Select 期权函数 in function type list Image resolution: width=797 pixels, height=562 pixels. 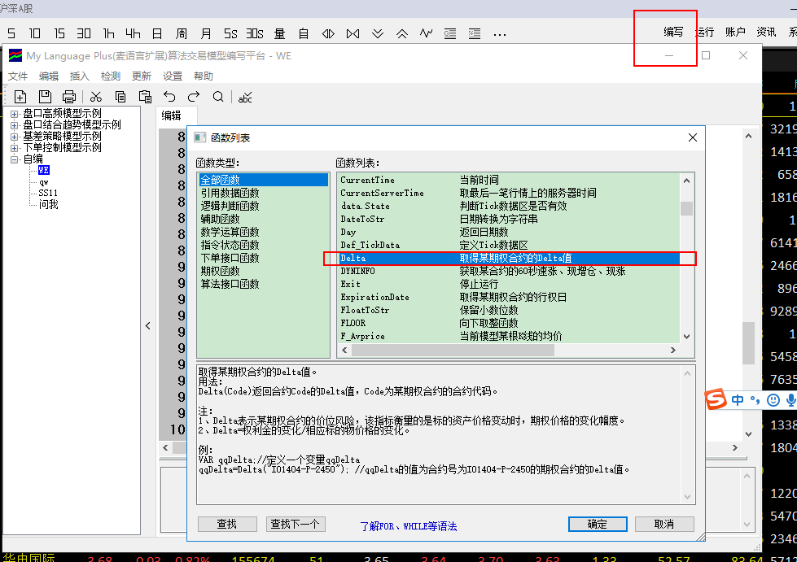coord(220,271)
